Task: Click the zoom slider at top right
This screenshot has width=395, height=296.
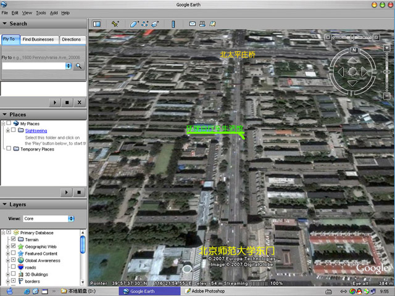Action: click(x=387, y=72)
